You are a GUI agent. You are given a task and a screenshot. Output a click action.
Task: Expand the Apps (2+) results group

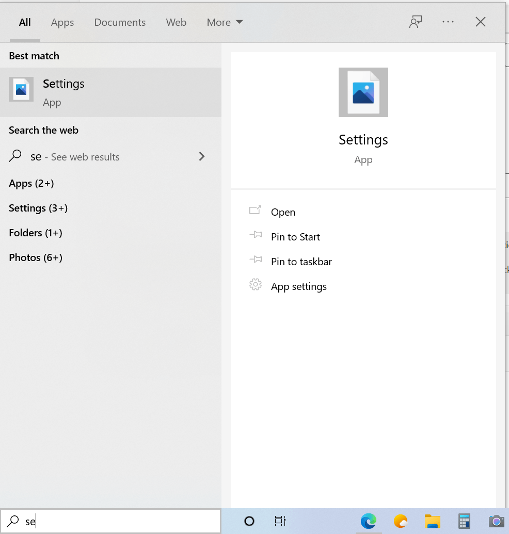coord(31,183)
